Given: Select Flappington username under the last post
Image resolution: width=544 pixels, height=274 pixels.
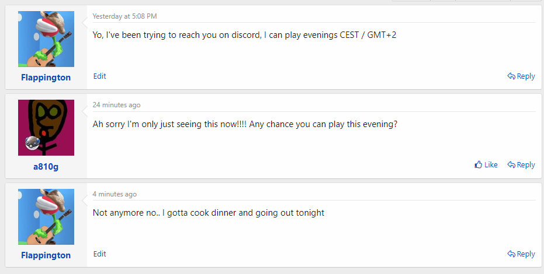Looking at the screenshot, I should click(46, 255).
